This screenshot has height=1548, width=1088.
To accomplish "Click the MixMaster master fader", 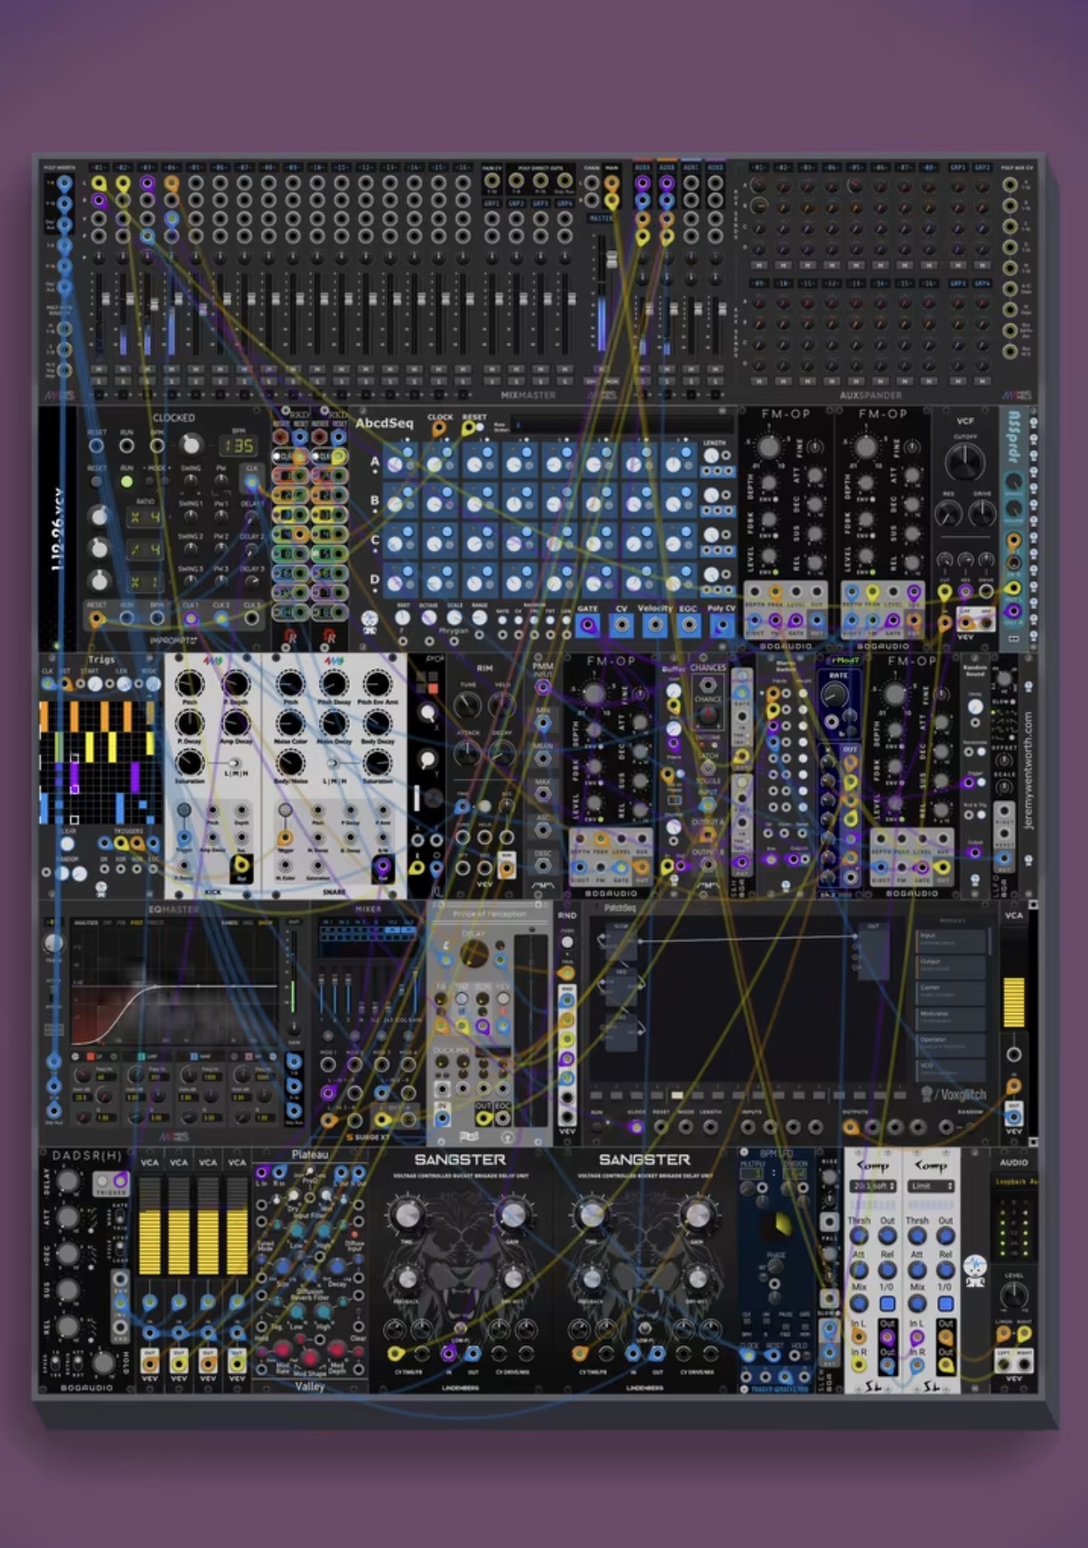I will coord(610,260).
